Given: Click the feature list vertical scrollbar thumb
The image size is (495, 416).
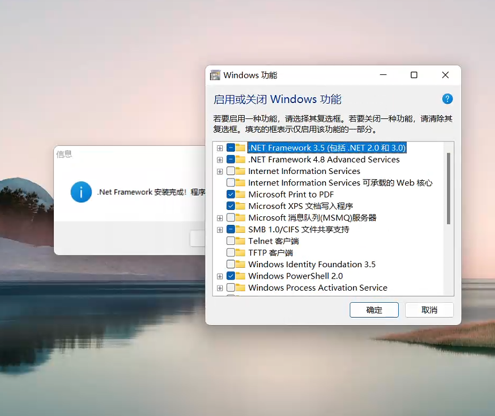Looking at the screenshot, I should (448, 188).
